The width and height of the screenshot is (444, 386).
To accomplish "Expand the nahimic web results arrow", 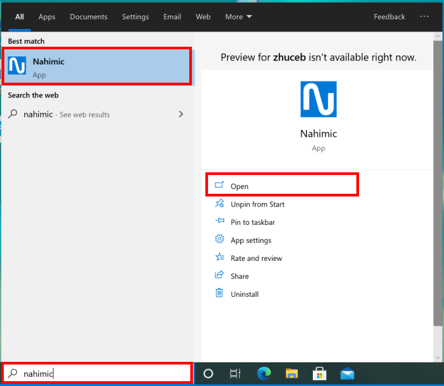I will coord(181,114).
